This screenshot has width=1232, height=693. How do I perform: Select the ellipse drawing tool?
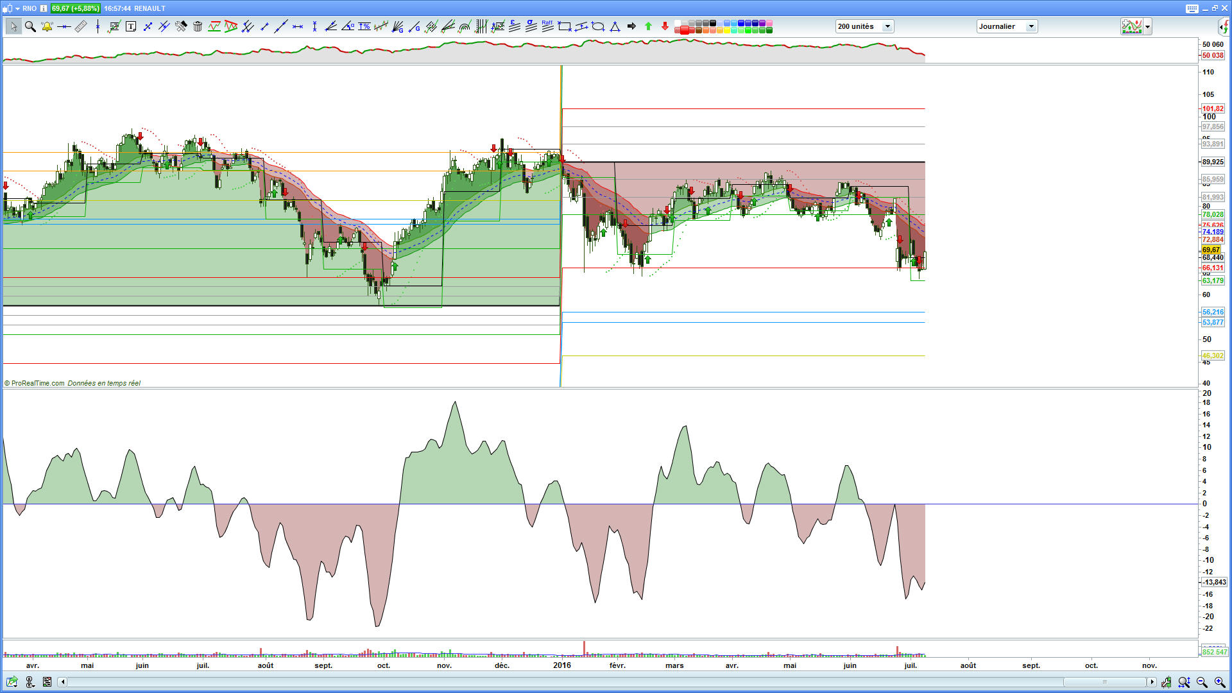(x=598, y=26)
